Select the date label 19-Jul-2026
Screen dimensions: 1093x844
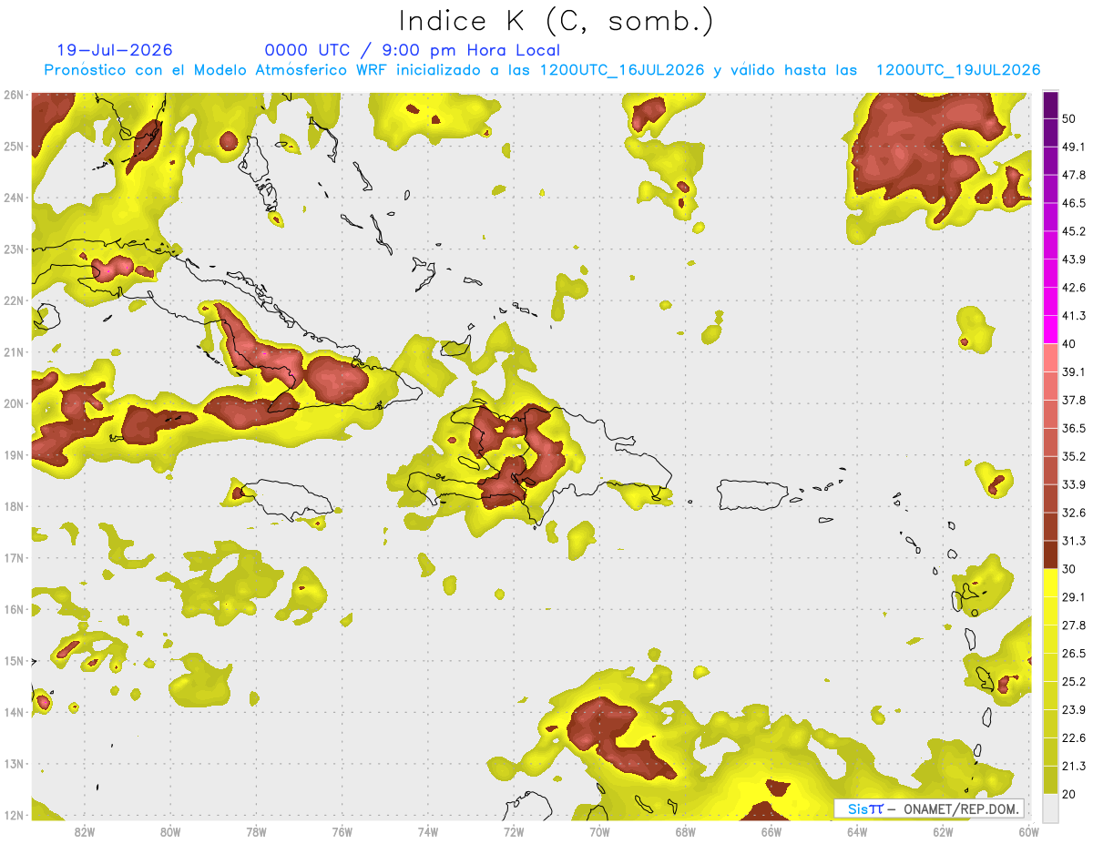[x=115, y=50]
